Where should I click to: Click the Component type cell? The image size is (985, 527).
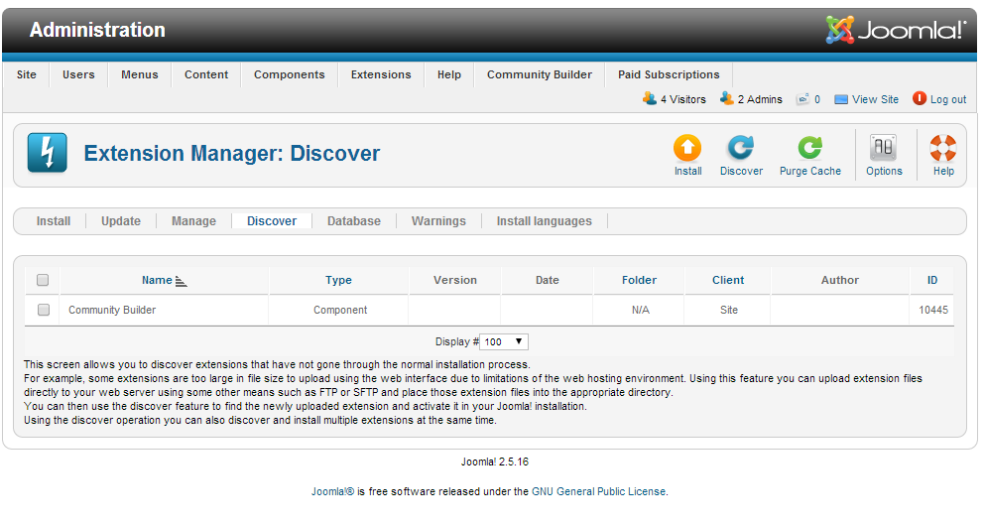click(340, 310)
